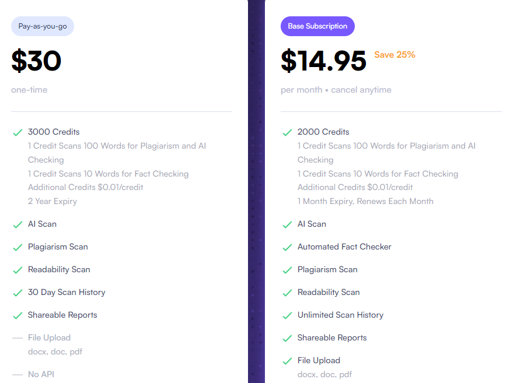The image size is (517, 383).
Task: Click the Pay-as-you-go plan badge
Action: [x=43, y=26]
